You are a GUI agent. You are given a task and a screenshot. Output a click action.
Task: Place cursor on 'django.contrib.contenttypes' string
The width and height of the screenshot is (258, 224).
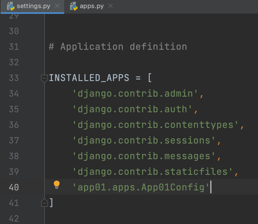coord(155,125)
